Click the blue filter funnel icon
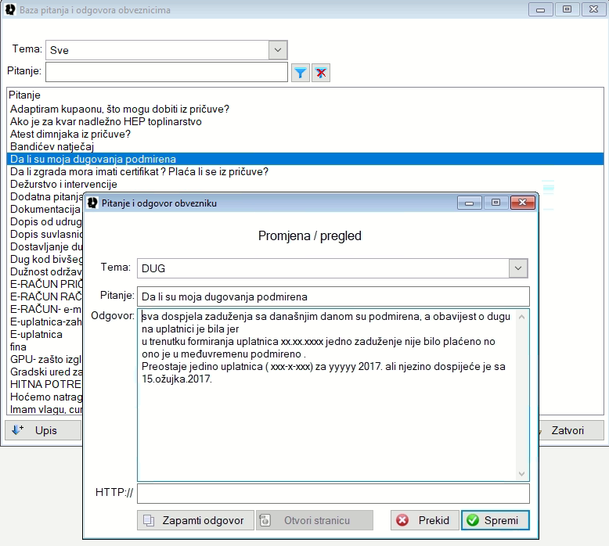609x546 pixels. [x=301, y=73]
